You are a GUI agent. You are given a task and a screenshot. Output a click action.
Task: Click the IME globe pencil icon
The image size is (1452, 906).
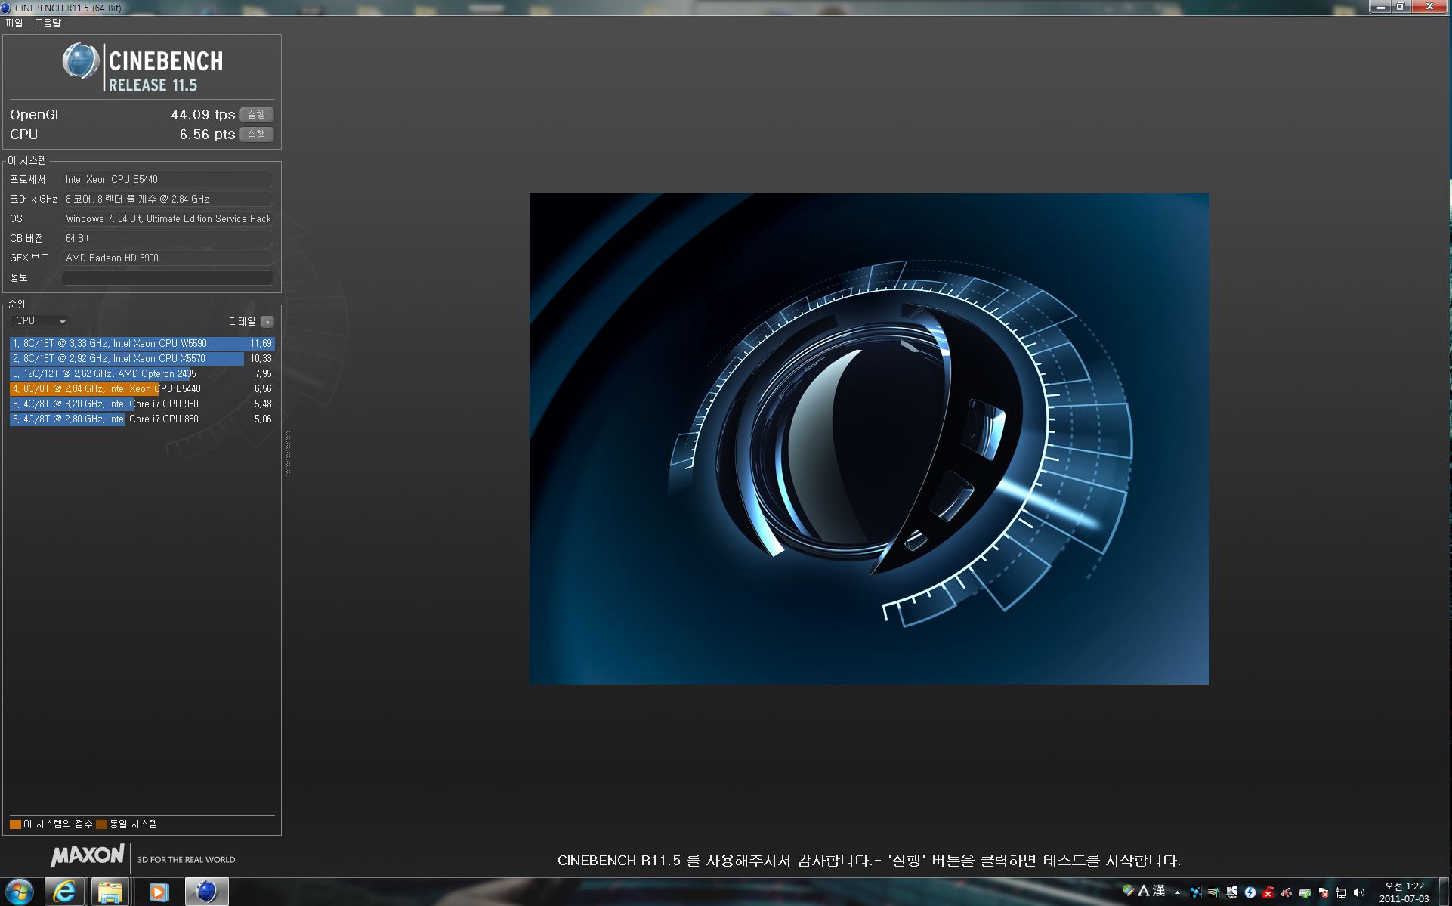pyautogui.click(x=1129, y=891)
